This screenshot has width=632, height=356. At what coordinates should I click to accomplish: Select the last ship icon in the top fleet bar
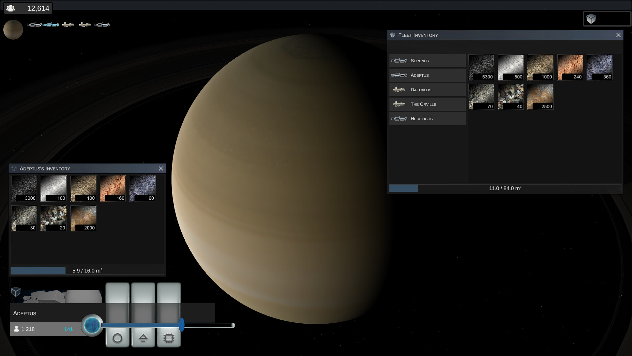coord(101,24)
